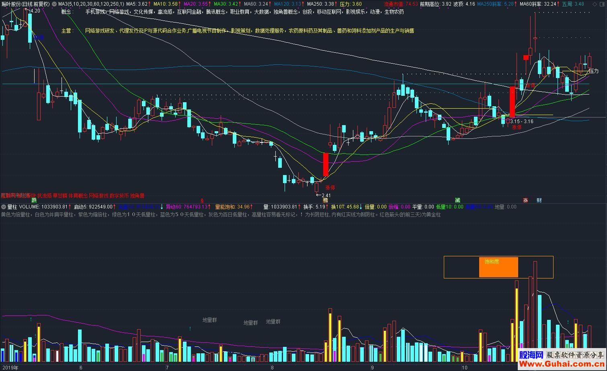The height and width of the screenshot is (371, 607).
Task: Click the red limit-up candle above 3.15 - 3.16
Action: click(x=512, y=102)
